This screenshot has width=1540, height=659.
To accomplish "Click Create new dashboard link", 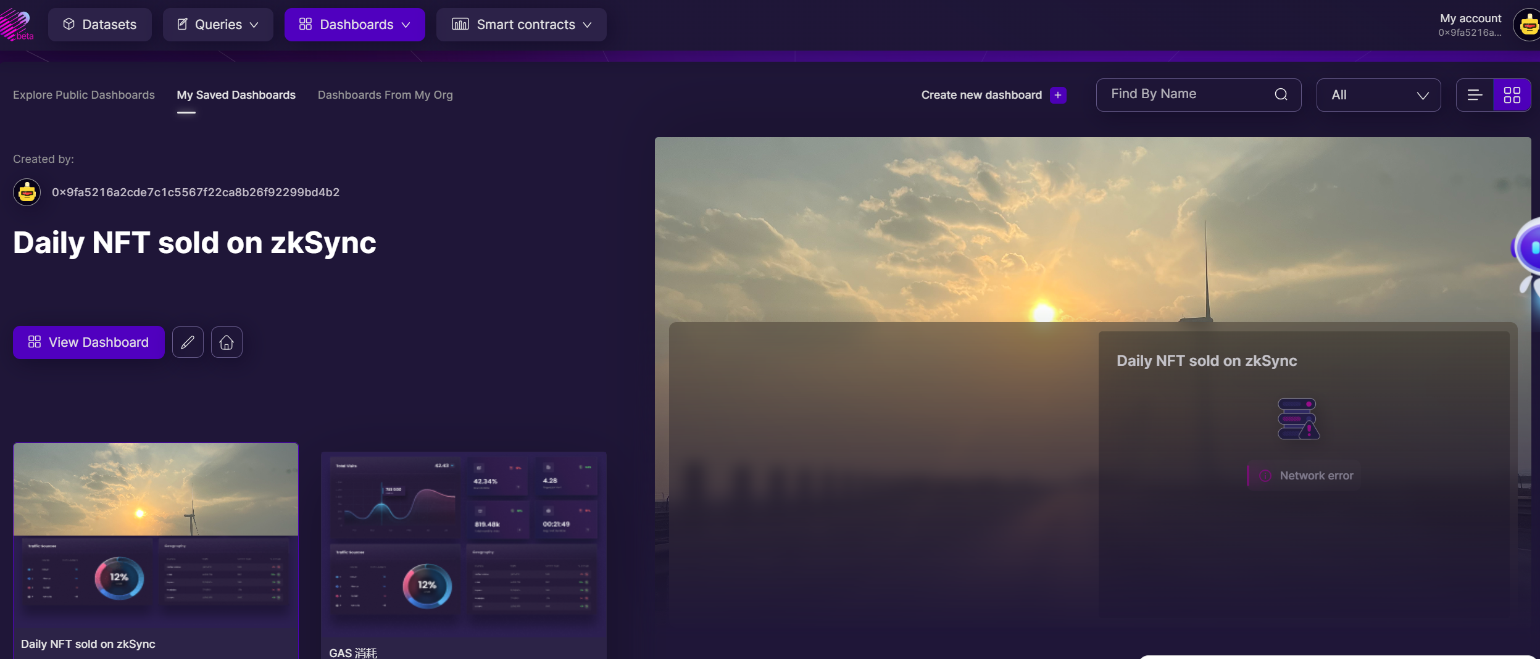I will [x=981, y=95].
